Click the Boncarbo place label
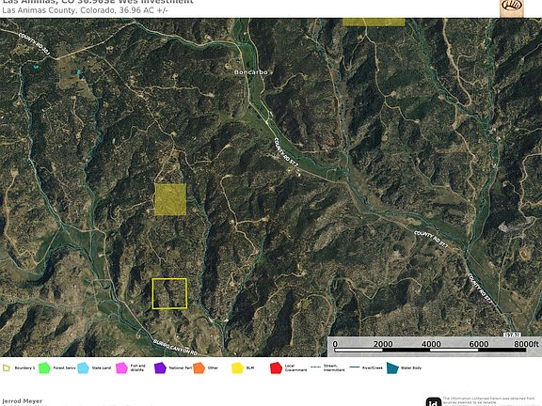The image size is (542, 406). (x=251, y=72)
